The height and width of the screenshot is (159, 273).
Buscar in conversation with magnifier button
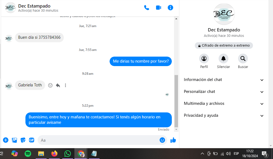click(243, 59)
